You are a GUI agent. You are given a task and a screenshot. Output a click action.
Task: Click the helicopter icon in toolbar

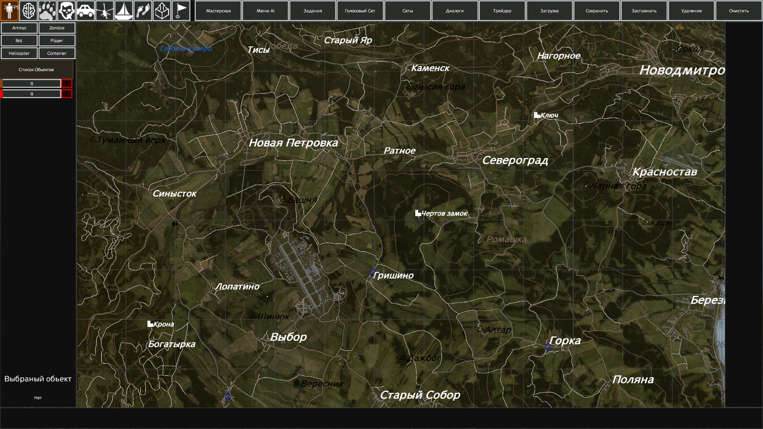click(x=105, y=11)
